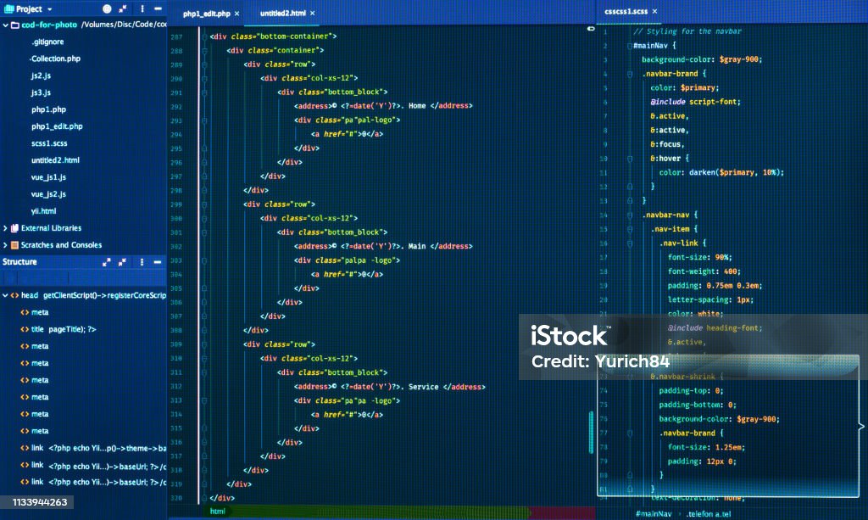Open js3.js file
This screenshot has height=520, width=868.
coord(41,92)
